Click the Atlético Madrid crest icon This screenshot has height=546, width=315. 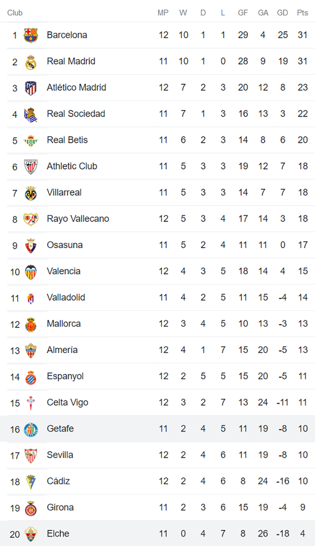(30, 88)
